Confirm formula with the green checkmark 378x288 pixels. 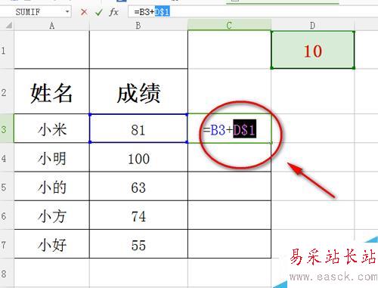(x=98, y=12)
